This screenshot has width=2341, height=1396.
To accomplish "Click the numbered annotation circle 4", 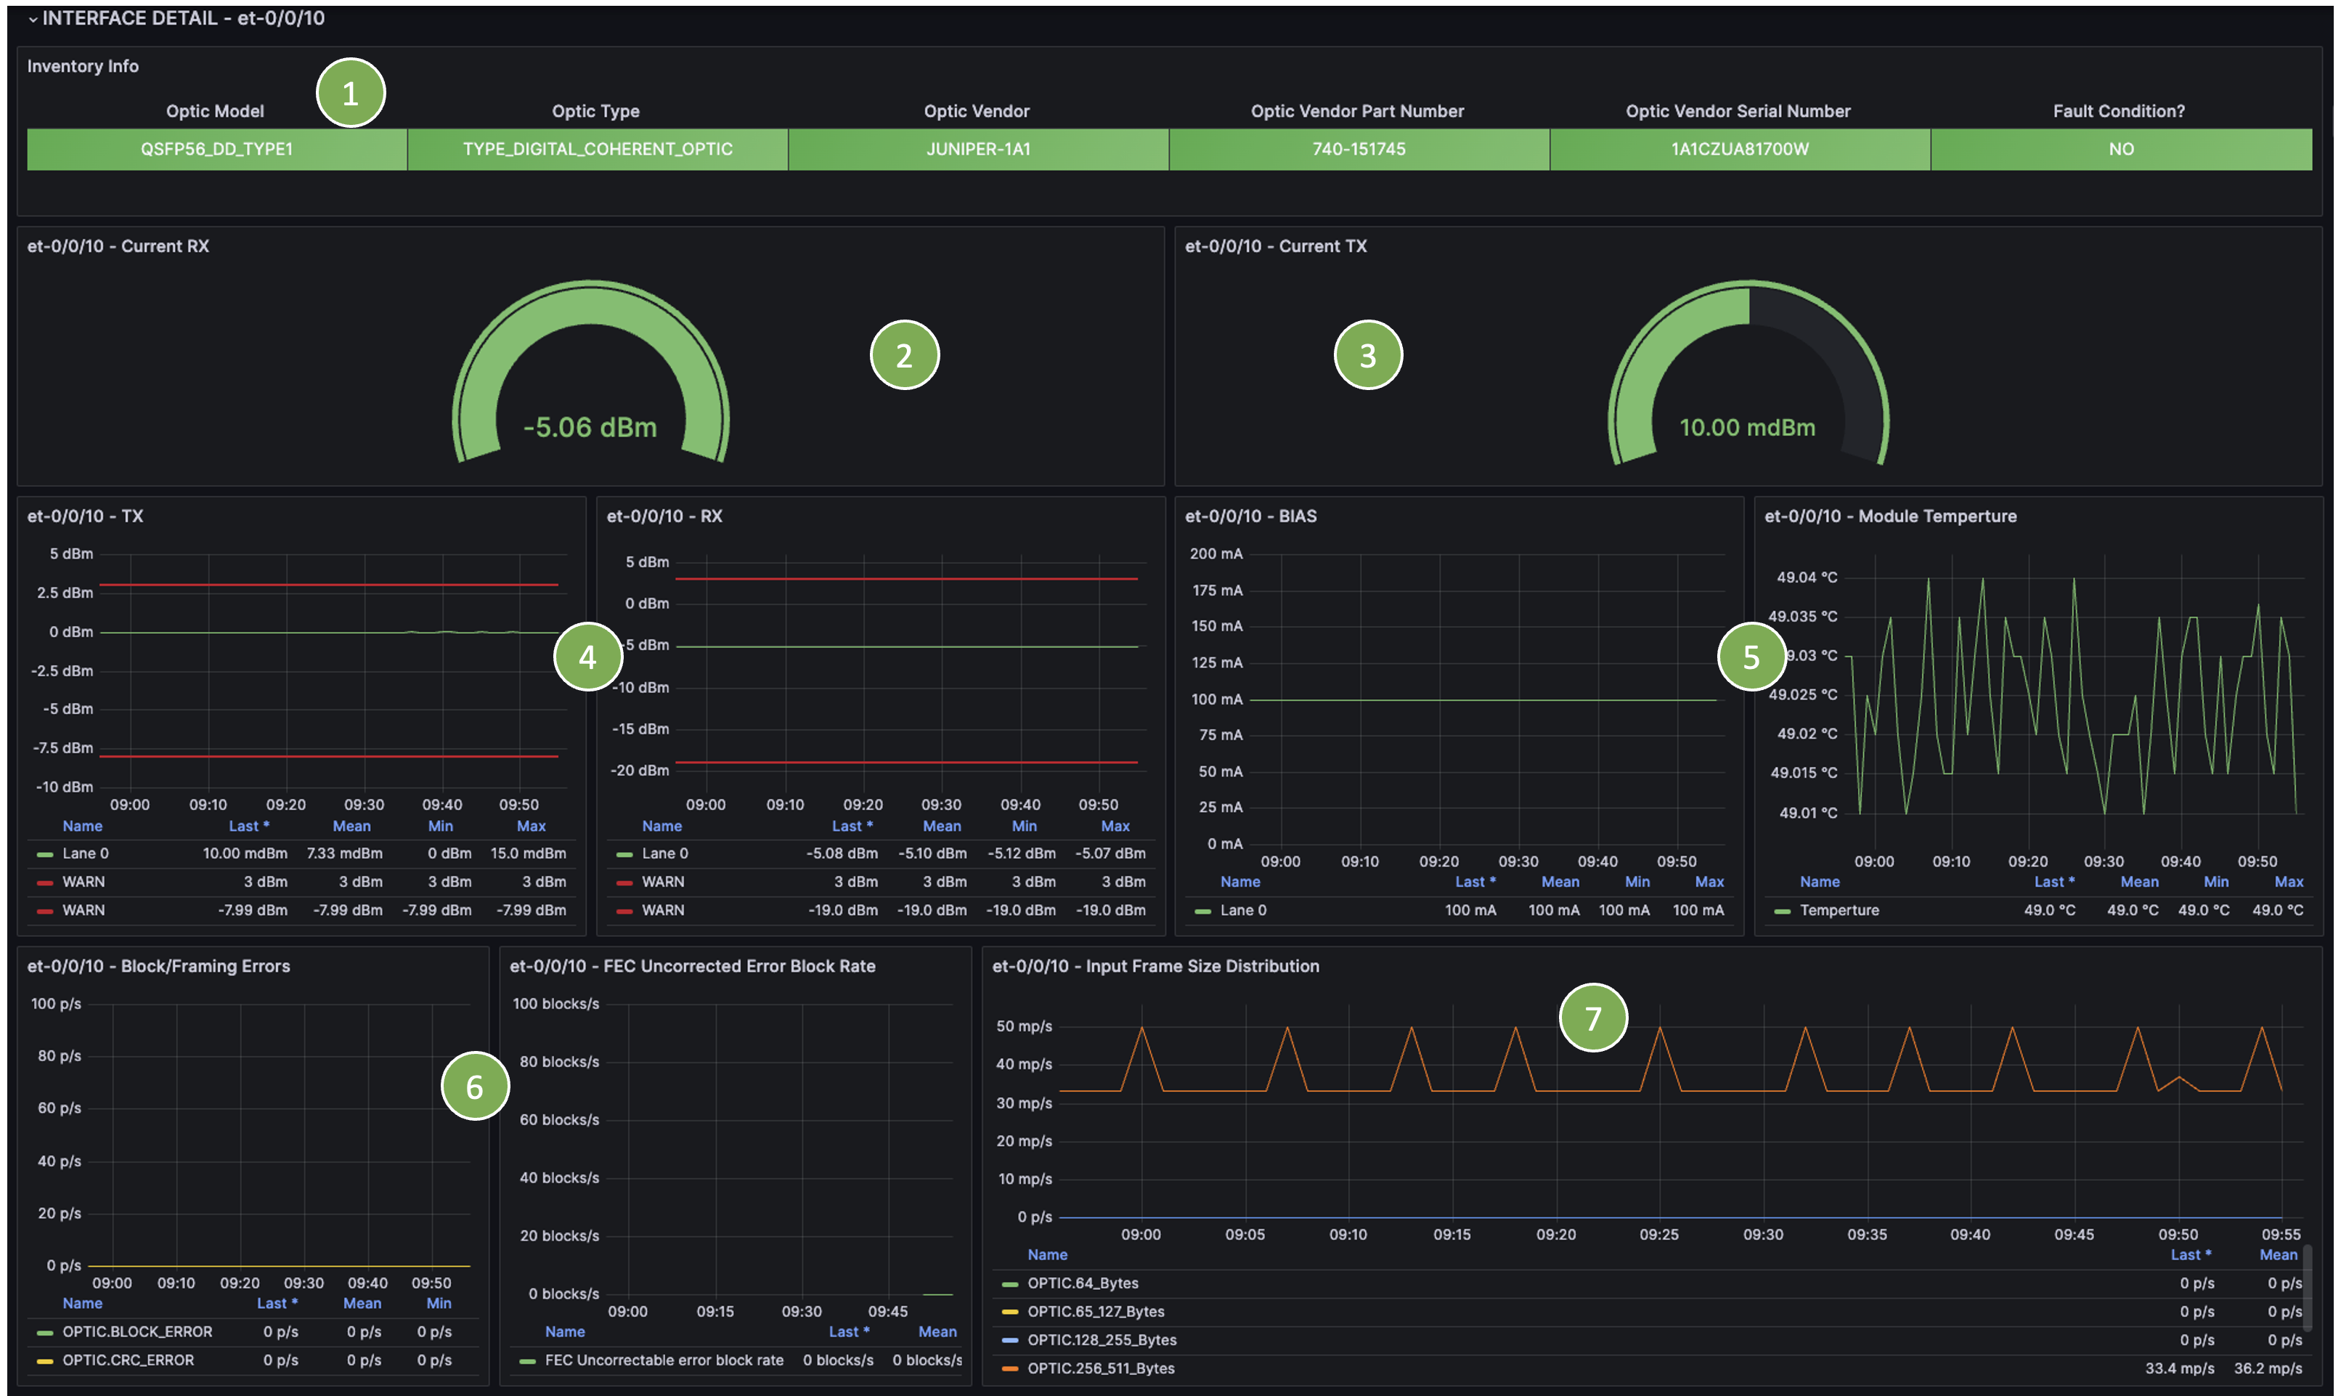I will (587, 657).
